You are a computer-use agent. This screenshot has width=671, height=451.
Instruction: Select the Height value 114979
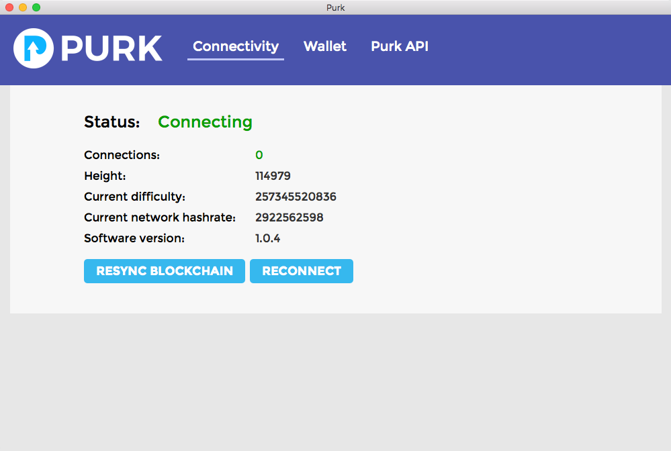[x=273, y=176]
